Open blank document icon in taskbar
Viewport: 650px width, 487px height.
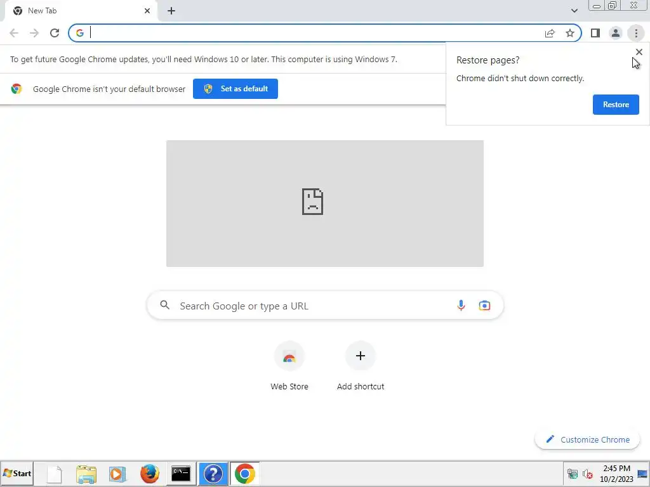click(x=55, y=474)
